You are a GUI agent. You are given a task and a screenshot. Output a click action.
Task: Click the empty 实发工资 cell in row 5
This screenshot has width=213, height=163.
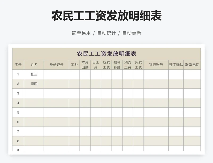click(x=138, y=112)
